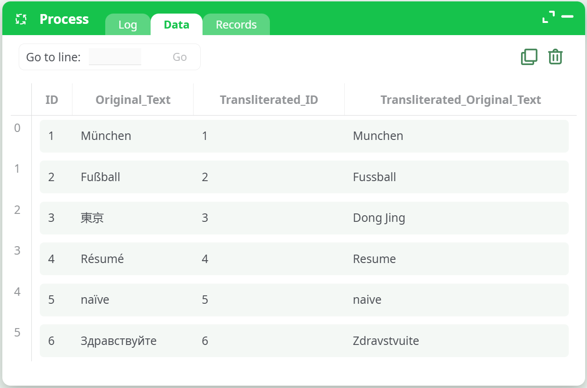Copy the data using the copy icon
Screen dimensions: 587x388
click(x=529, y=57)
